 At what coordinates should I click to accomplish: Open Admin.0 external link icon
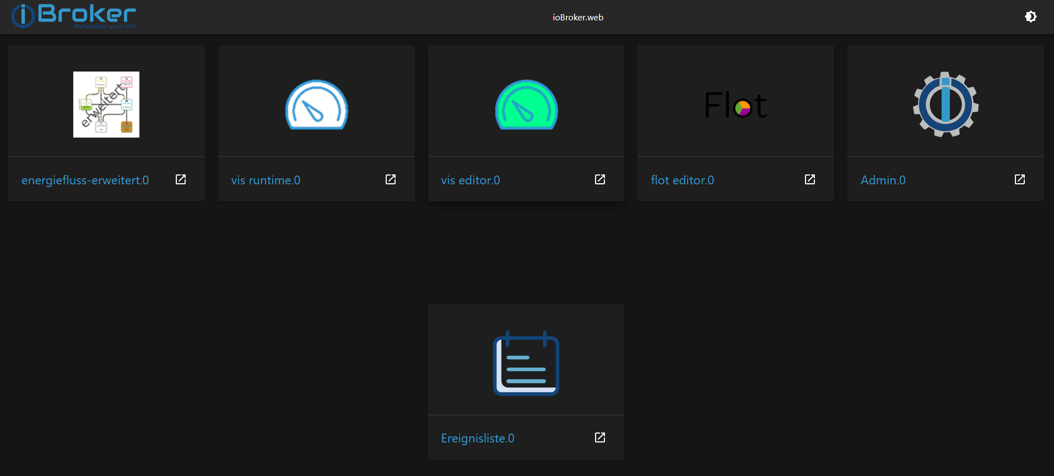pos(1020,179)
